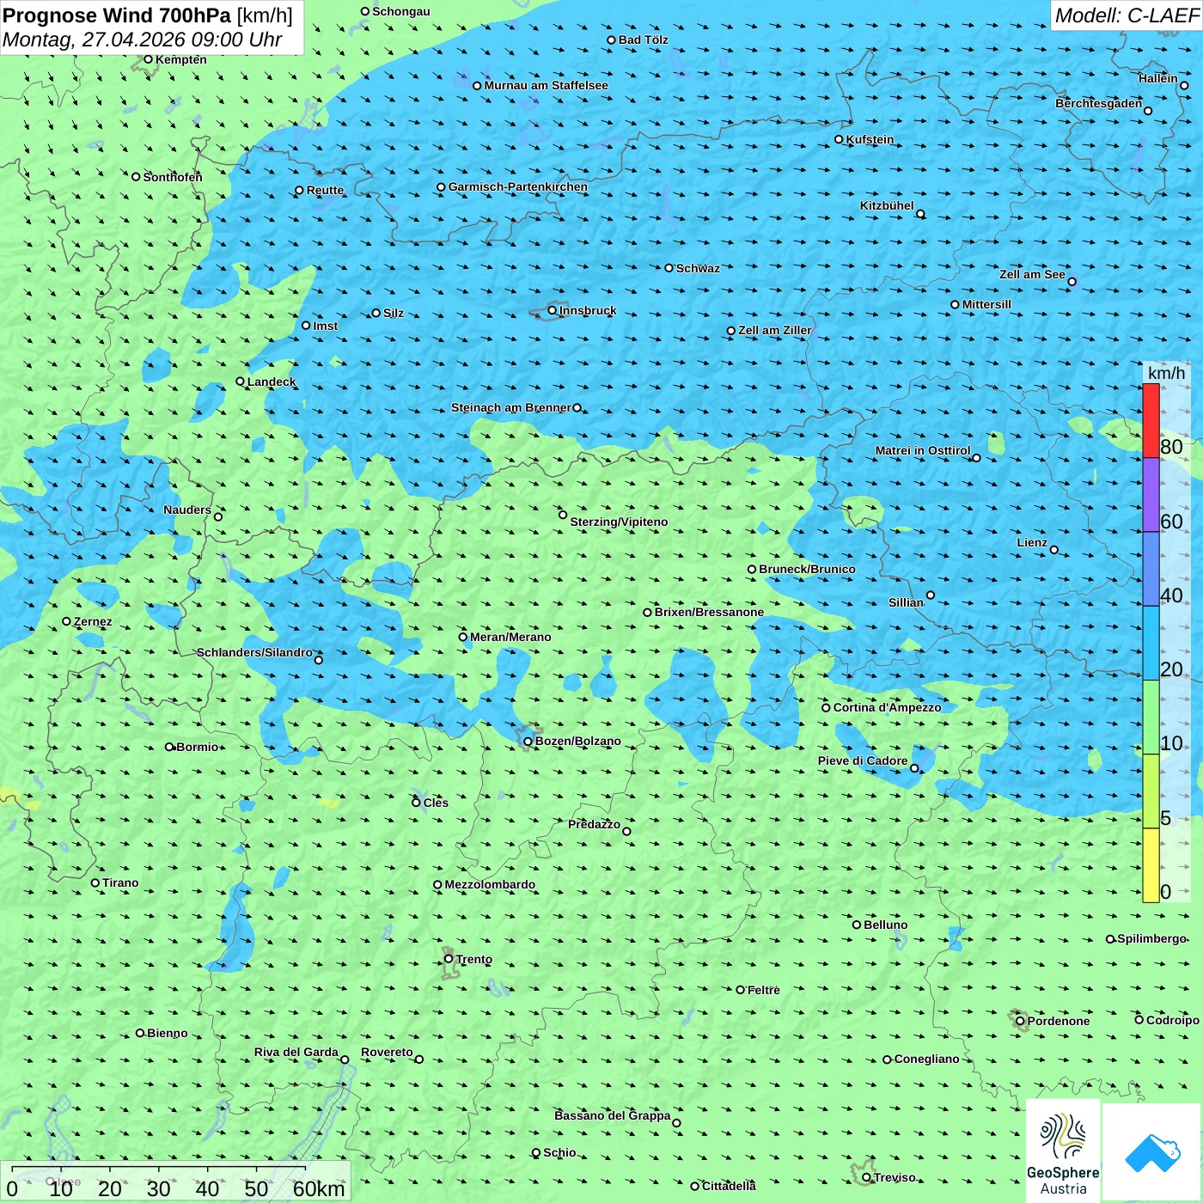Click the 'Mittersill' label
The image size is (1203, 1203).
986,304
